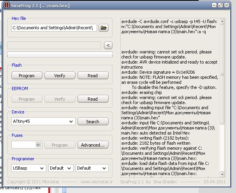Click the log scrollbar up arrow
236x193 pixels.
(222, 21)
